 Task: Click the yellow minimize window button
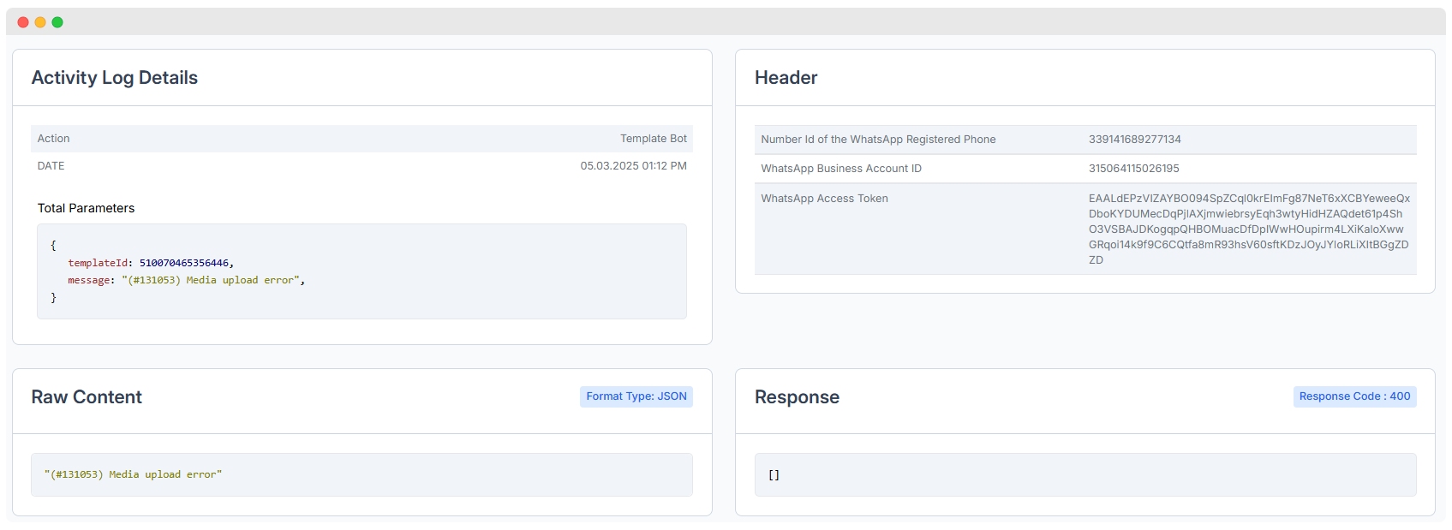[x=40, y=22]
